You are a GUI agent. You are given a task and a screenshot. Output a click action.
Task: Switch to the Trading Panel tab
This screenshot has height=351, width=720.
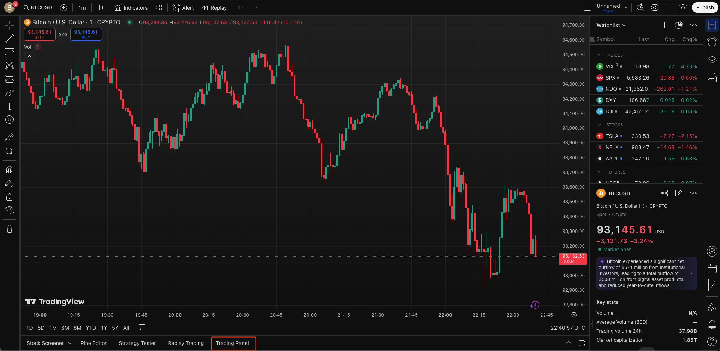(x=232, y=343)
